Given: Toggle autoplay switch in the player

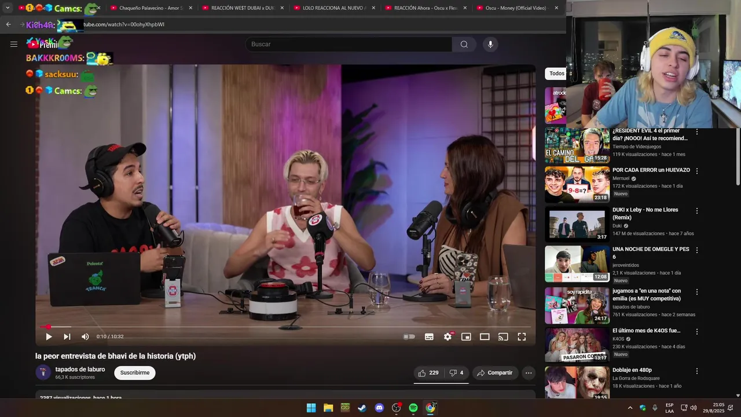Looking at the screenshot, I should tap(409, 336).
